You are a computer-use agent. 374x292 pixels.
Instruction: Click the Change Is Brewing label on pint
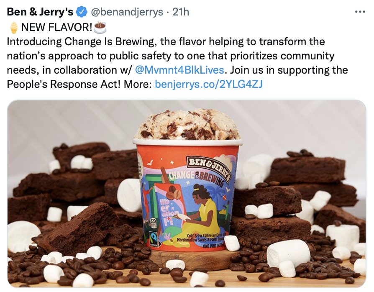(196, 179)
